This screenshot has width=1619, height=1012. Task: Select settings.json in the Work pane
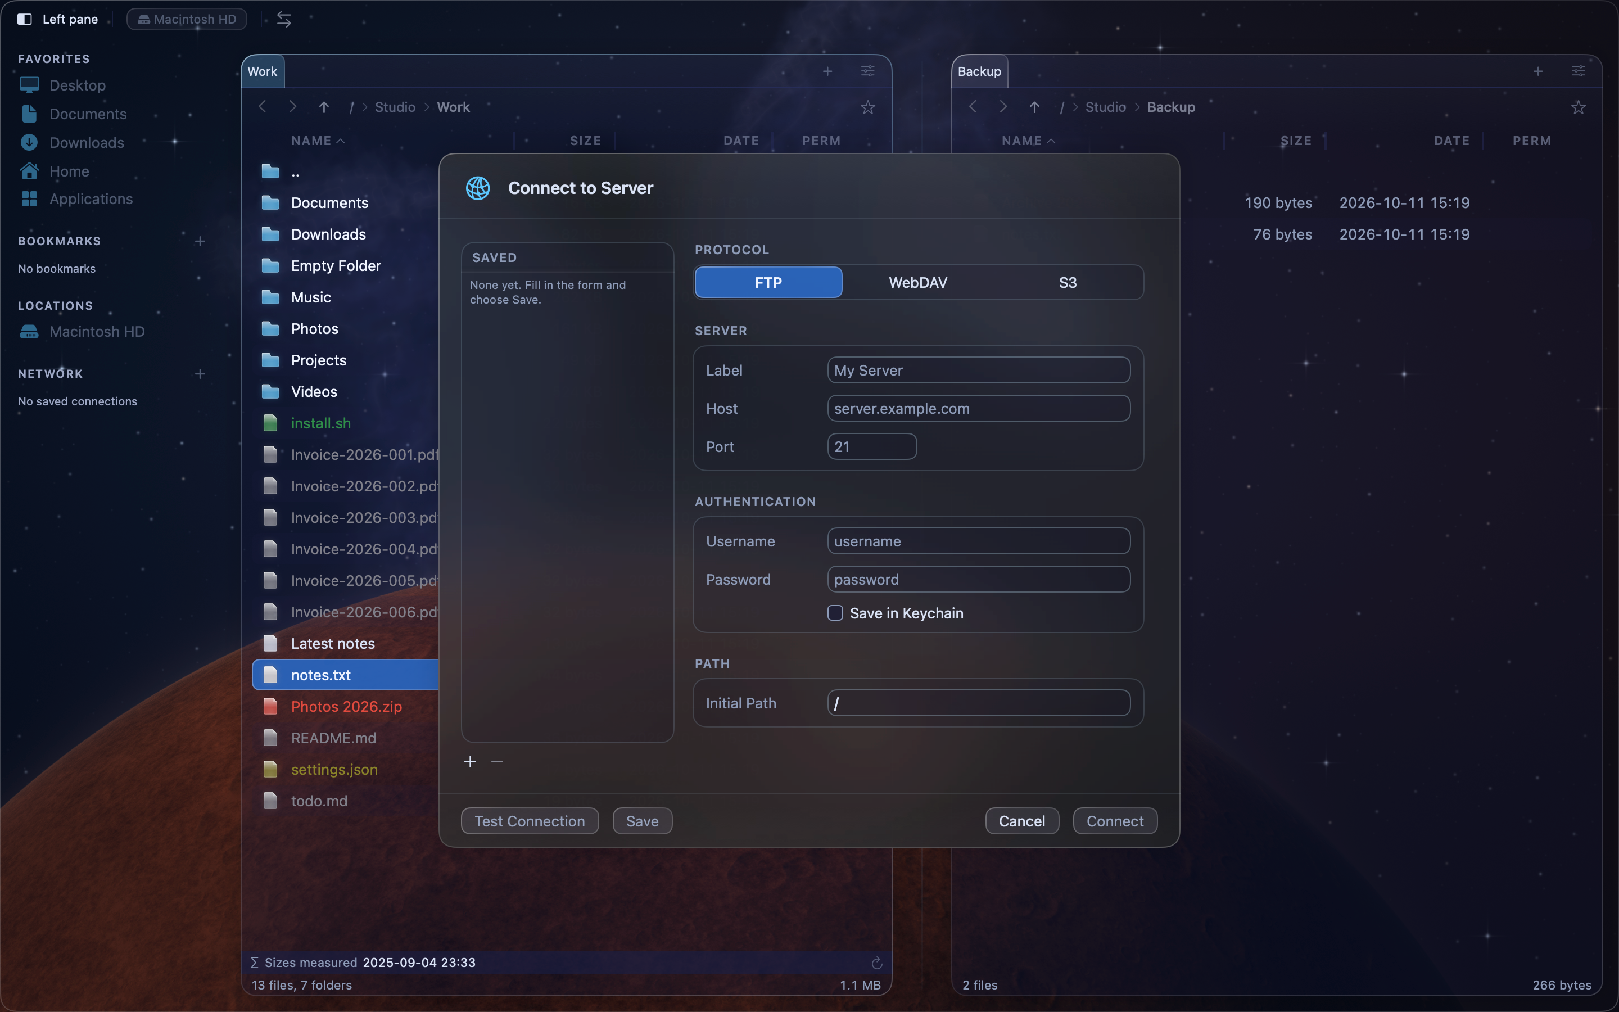[345, 769]
